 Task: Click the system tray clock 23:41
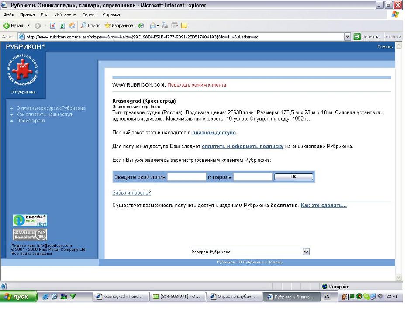click(392, 297)
